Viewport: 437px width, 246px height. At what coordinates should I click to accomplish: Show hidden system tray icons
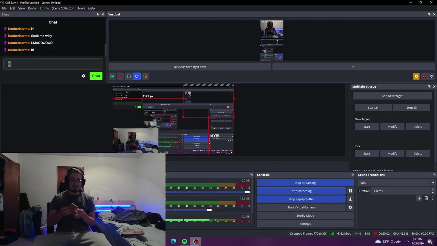(407, 242)
